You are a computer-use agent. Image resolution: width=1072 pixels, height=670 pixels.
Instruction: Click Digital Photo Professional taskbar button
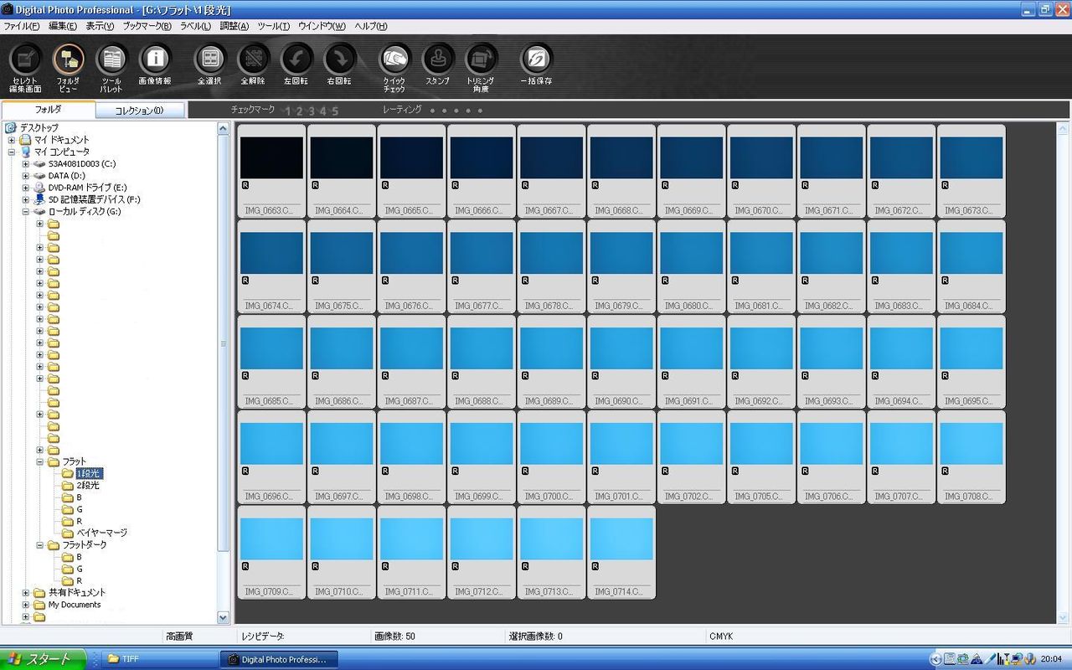pyautogui.click(x=280, y=659)
